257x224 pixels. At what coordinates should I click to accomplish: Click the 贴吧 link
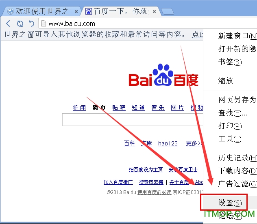pyautogui.click(x=119, y=108)
